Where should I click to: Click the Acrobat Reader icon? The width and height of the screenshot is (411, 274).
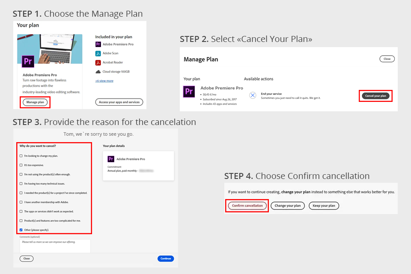click(x=98, y=63)
